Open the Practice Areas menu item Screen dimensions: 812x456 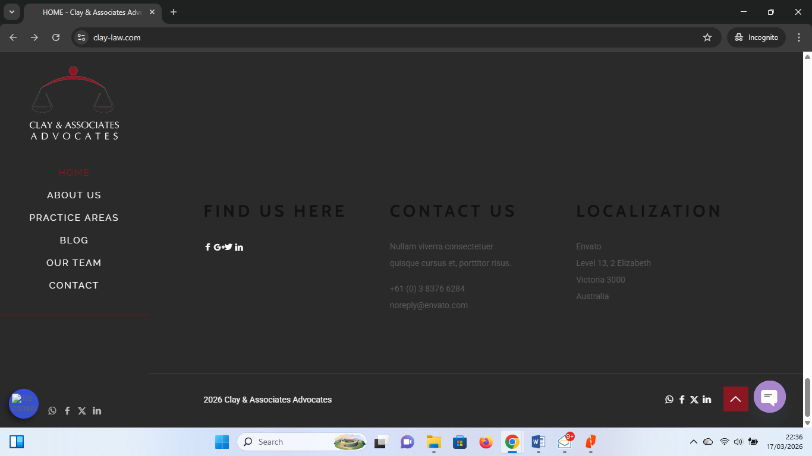point(74,218)
